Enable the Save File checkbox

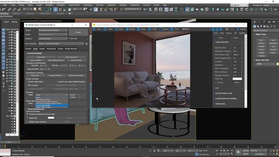point(69,39)
